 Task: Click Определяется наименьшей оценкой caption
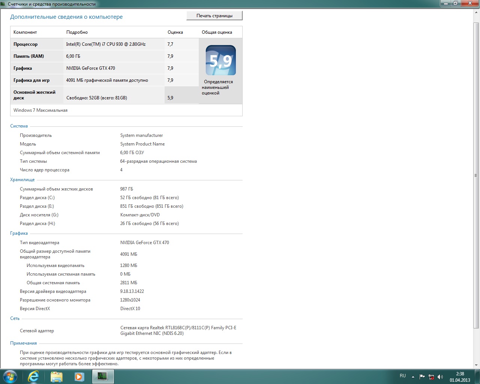pyautogui.click(x=217, y=87)
